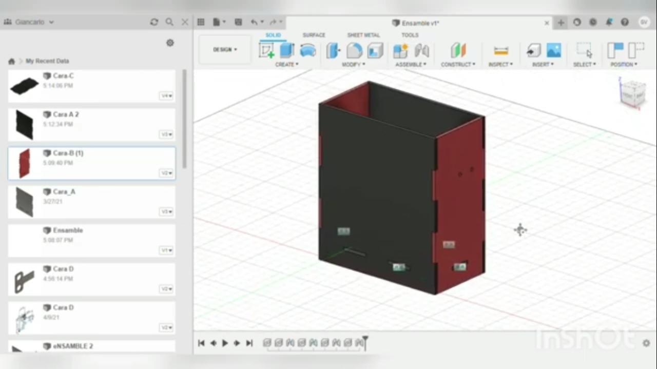The image size is (657, 369).
Task: Toggle the data panel grid icon
Action: pos(201,22)
